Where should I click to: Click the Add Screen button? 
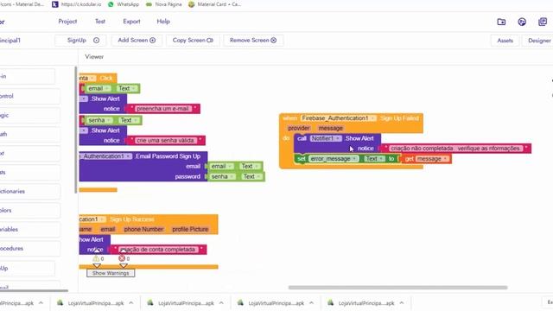tap(137, 41)
